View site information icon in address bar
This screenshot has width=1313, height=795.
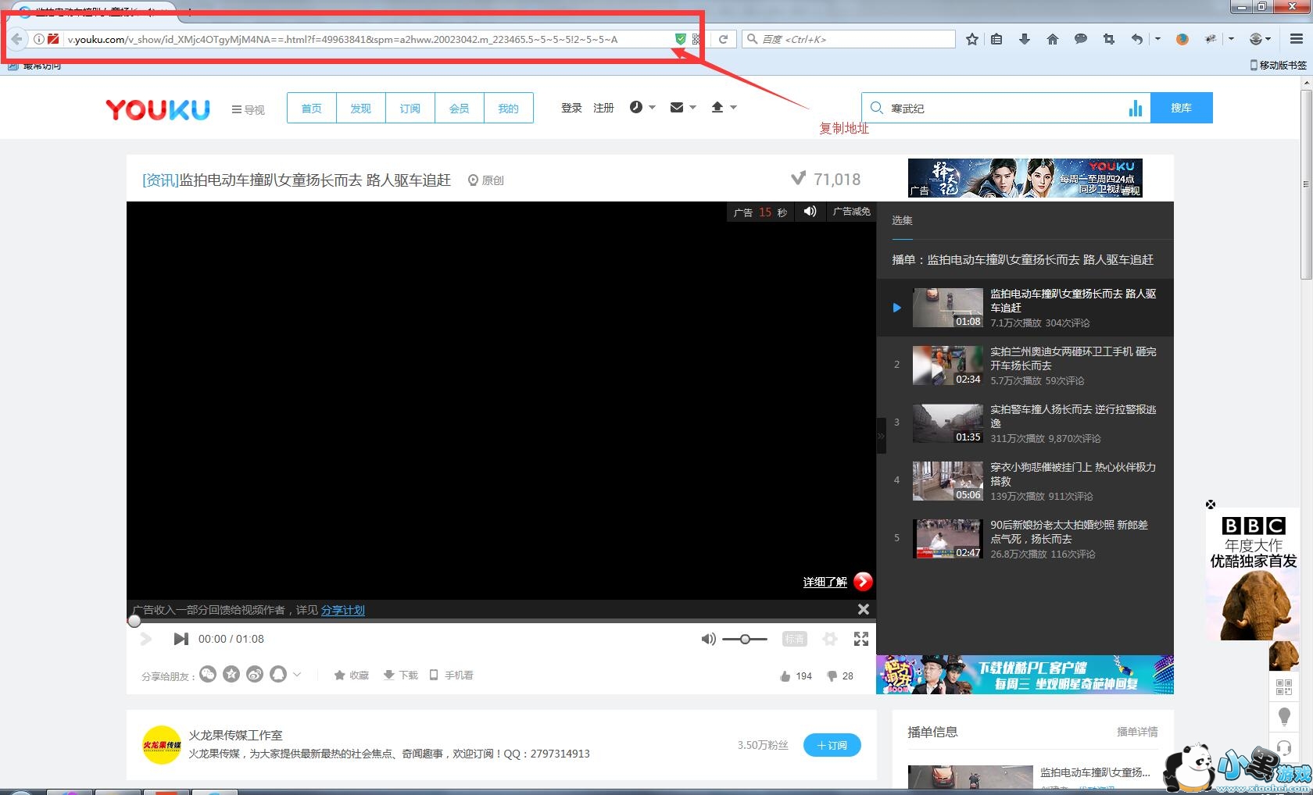coord(38,39)
